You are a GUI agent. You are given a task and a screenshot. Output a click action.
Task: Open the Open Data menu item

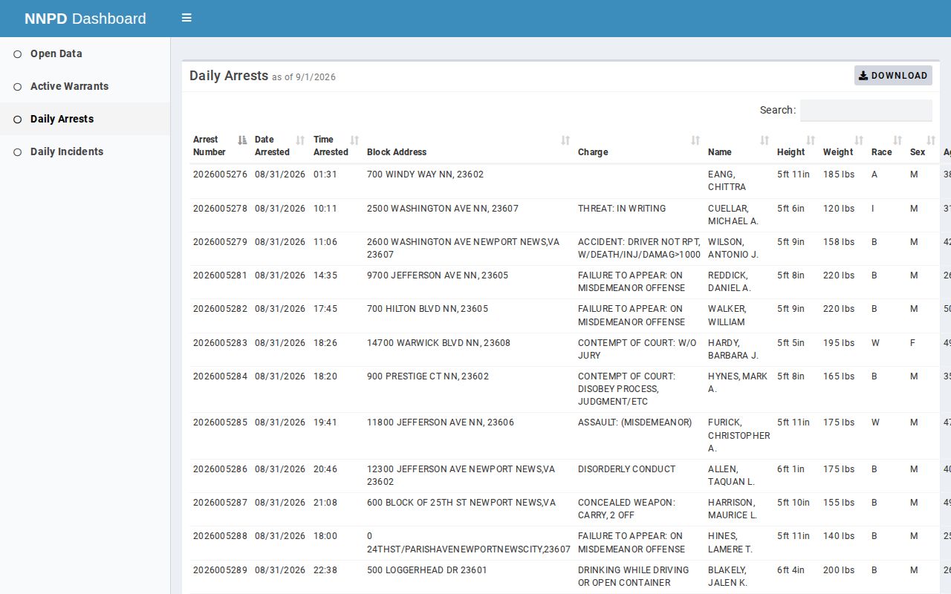point(85,53)
